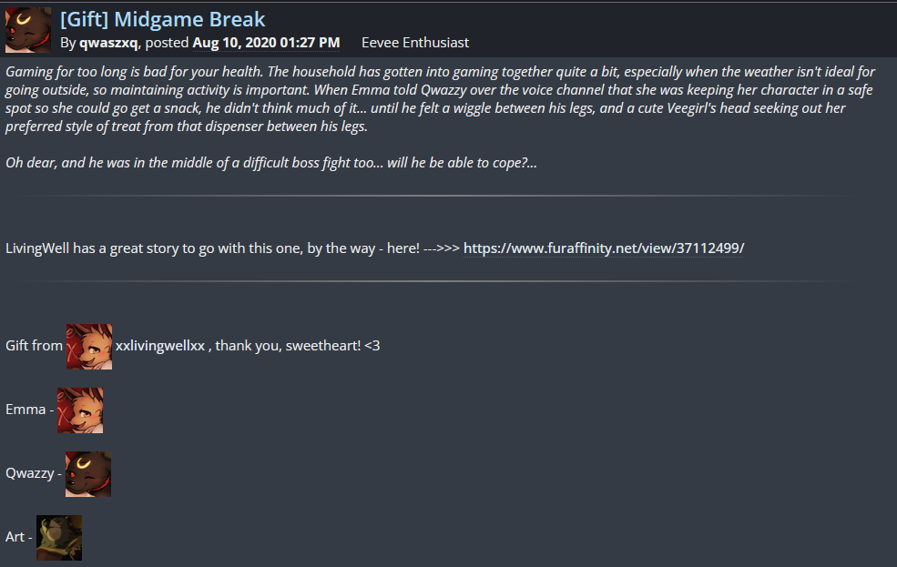Click the posted date "Aug 10, 2020 01:27 PM"
The width and height of the screenshot is (897, 567).
[x=266, y=43]
